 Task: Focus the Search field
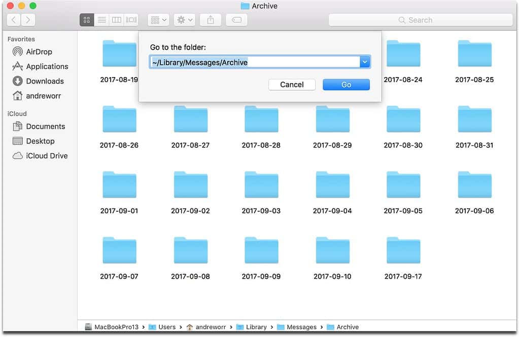click(x=421, y=20)
